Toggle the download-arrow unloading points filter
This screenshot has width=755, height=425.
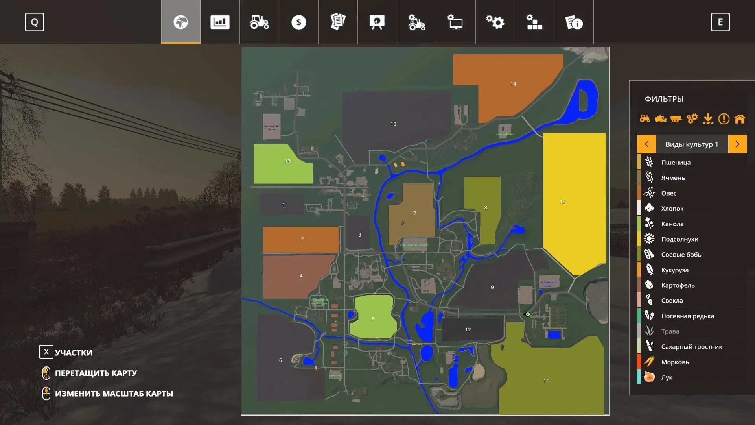pyautogui.click(x=708, y=118)
